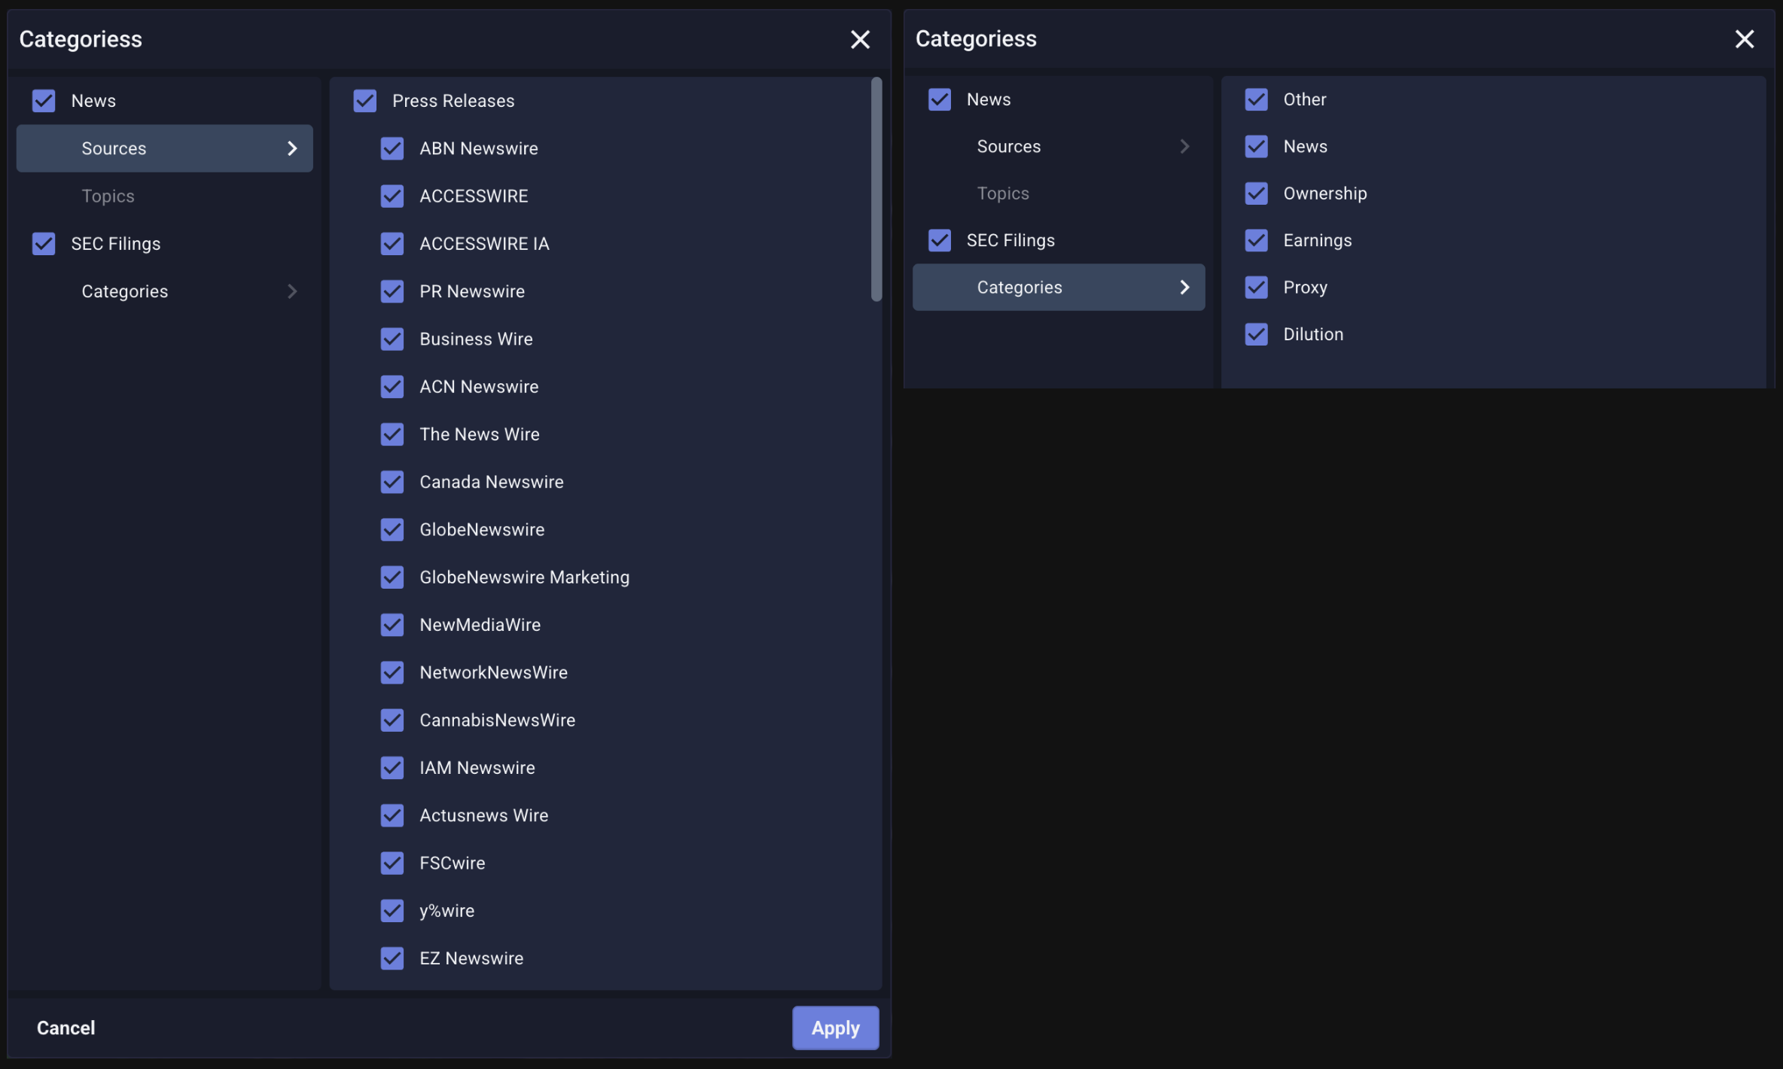Uncheck the Press Releases checkbox

click(365, 101)
